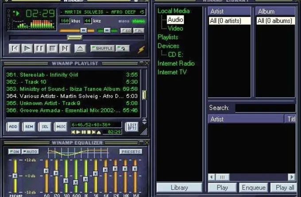Toggle the equalizer ON button
This screenshot has width=301, height=197.
[15, 152]
